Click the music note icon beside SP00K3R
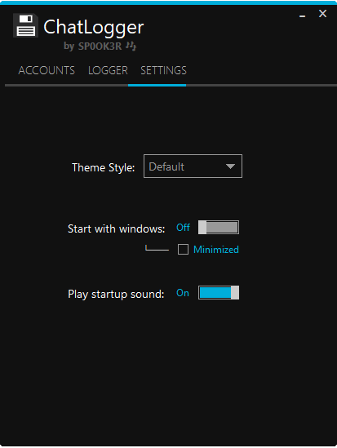Viewport: 337px width, 448px height. coord(131,46)
